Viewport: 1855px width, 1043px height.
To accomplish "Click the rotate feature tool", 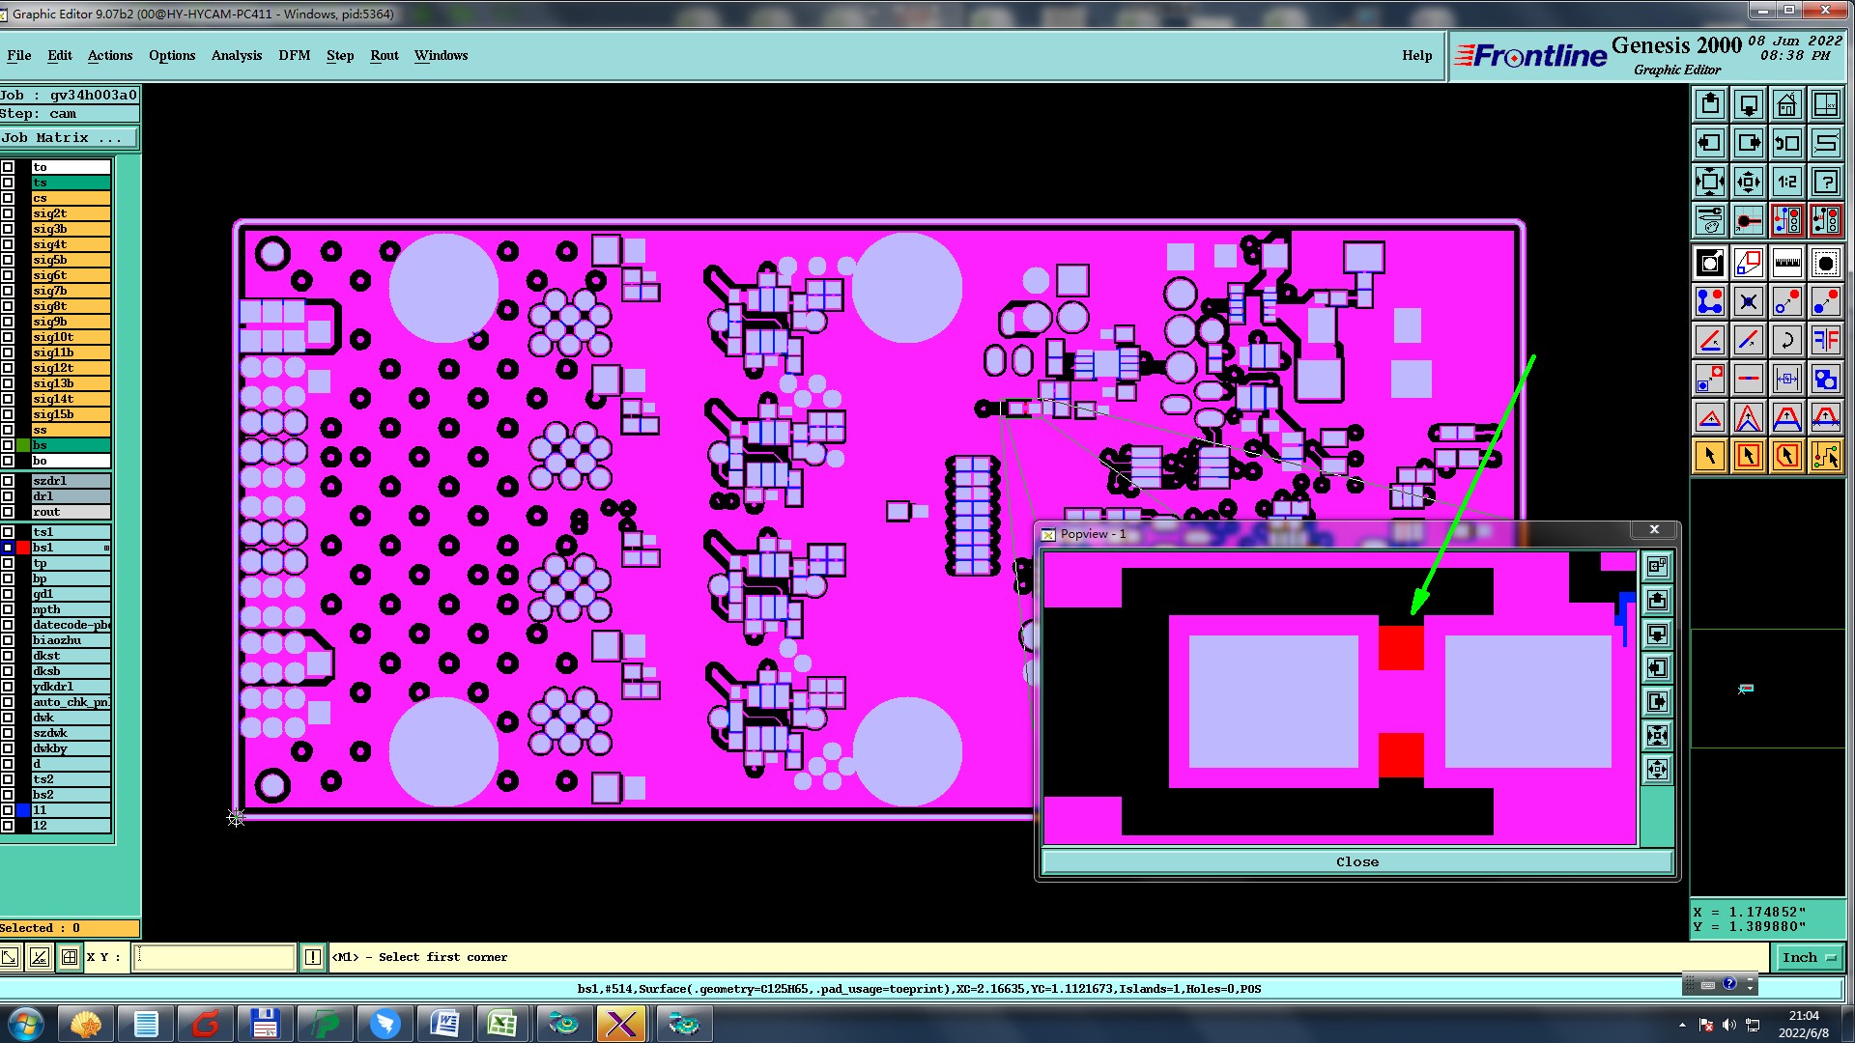I will 1786,340.
